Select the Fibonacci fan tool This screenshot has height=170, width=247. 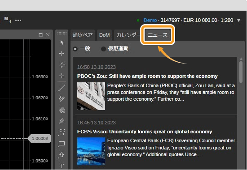tap(62, 110)
